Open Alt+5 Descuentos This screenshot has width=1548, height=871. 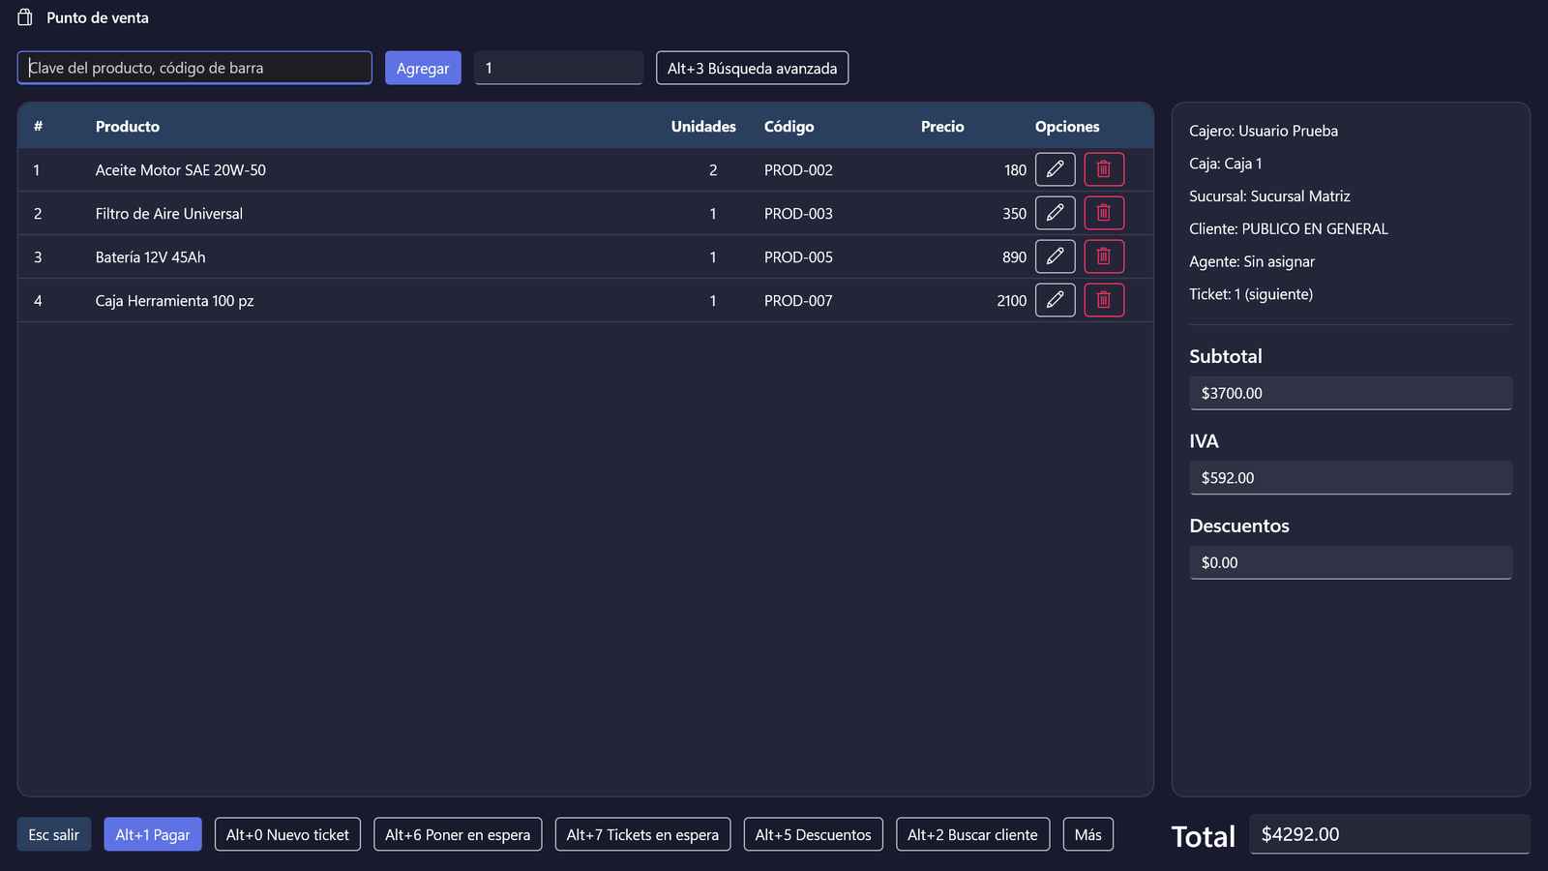click(813, 834)
